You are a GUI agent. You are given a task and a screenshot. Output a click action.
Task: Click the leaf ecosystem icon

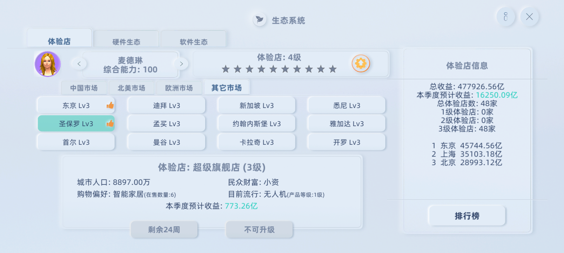click(x=259, y=20)
